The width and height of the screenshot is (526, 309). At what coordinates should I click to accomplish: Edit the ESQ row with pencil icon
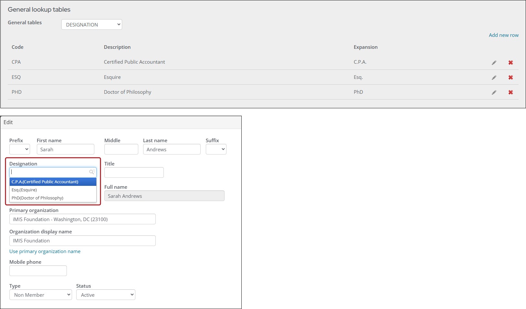[494, 78]
